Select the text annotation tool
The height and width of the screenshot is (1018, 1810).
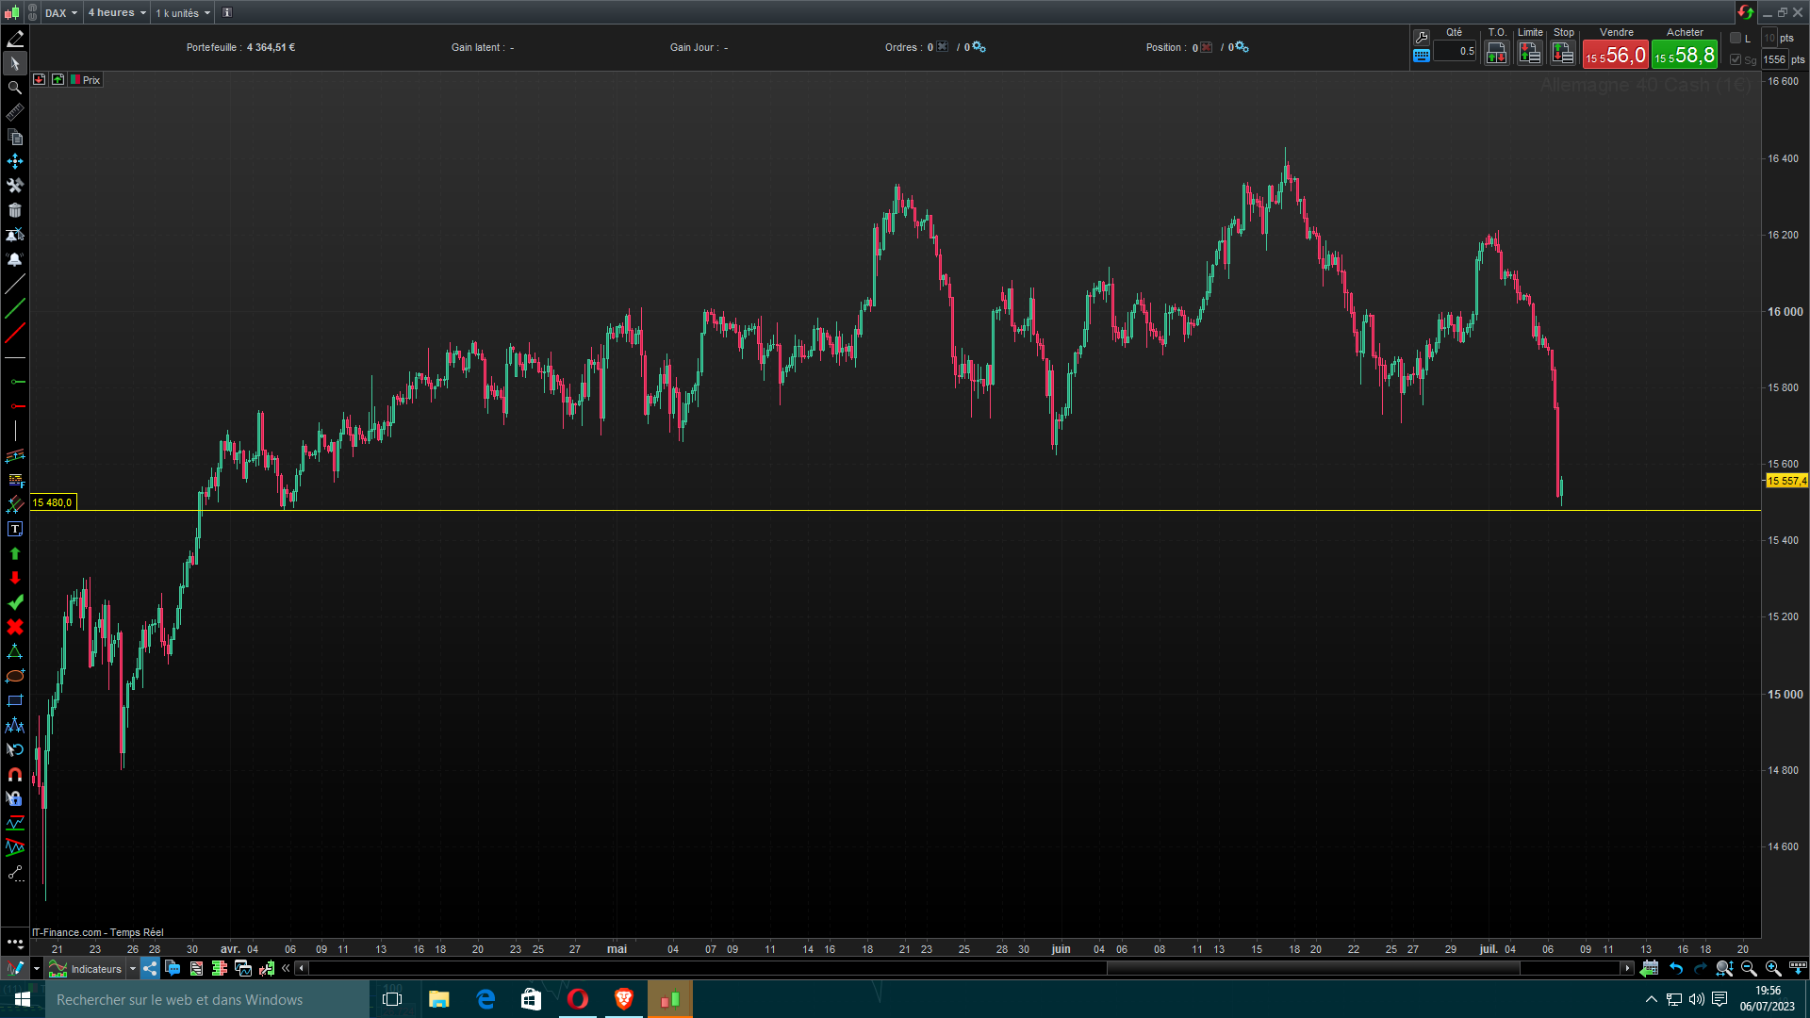(15, 529)
